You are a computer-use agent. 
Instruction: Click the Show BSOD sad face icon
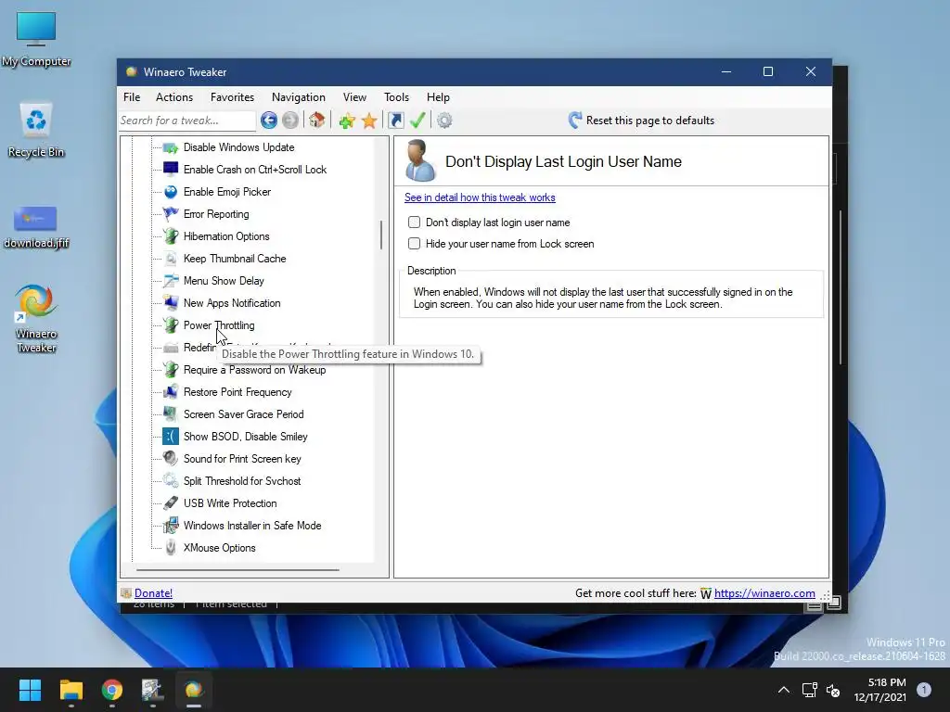tap(171, 437)
